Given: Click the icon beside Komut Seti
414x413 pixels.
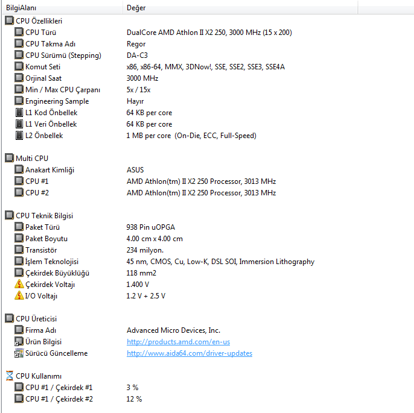Looking at the screenshot, I should [19, 66].
